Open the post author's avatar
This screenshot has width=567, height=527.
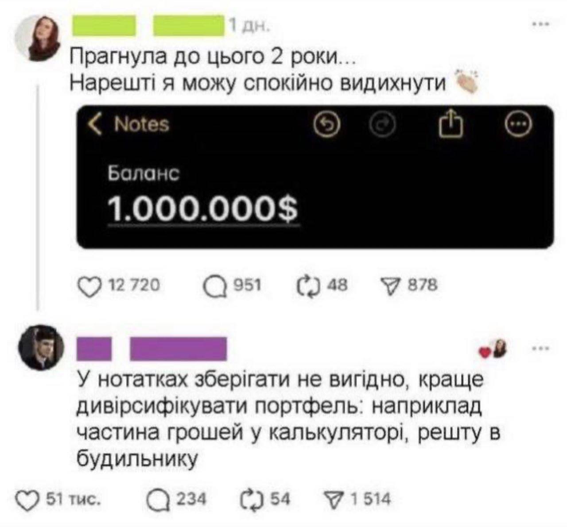pyautogui.click(x=38, y=38)
